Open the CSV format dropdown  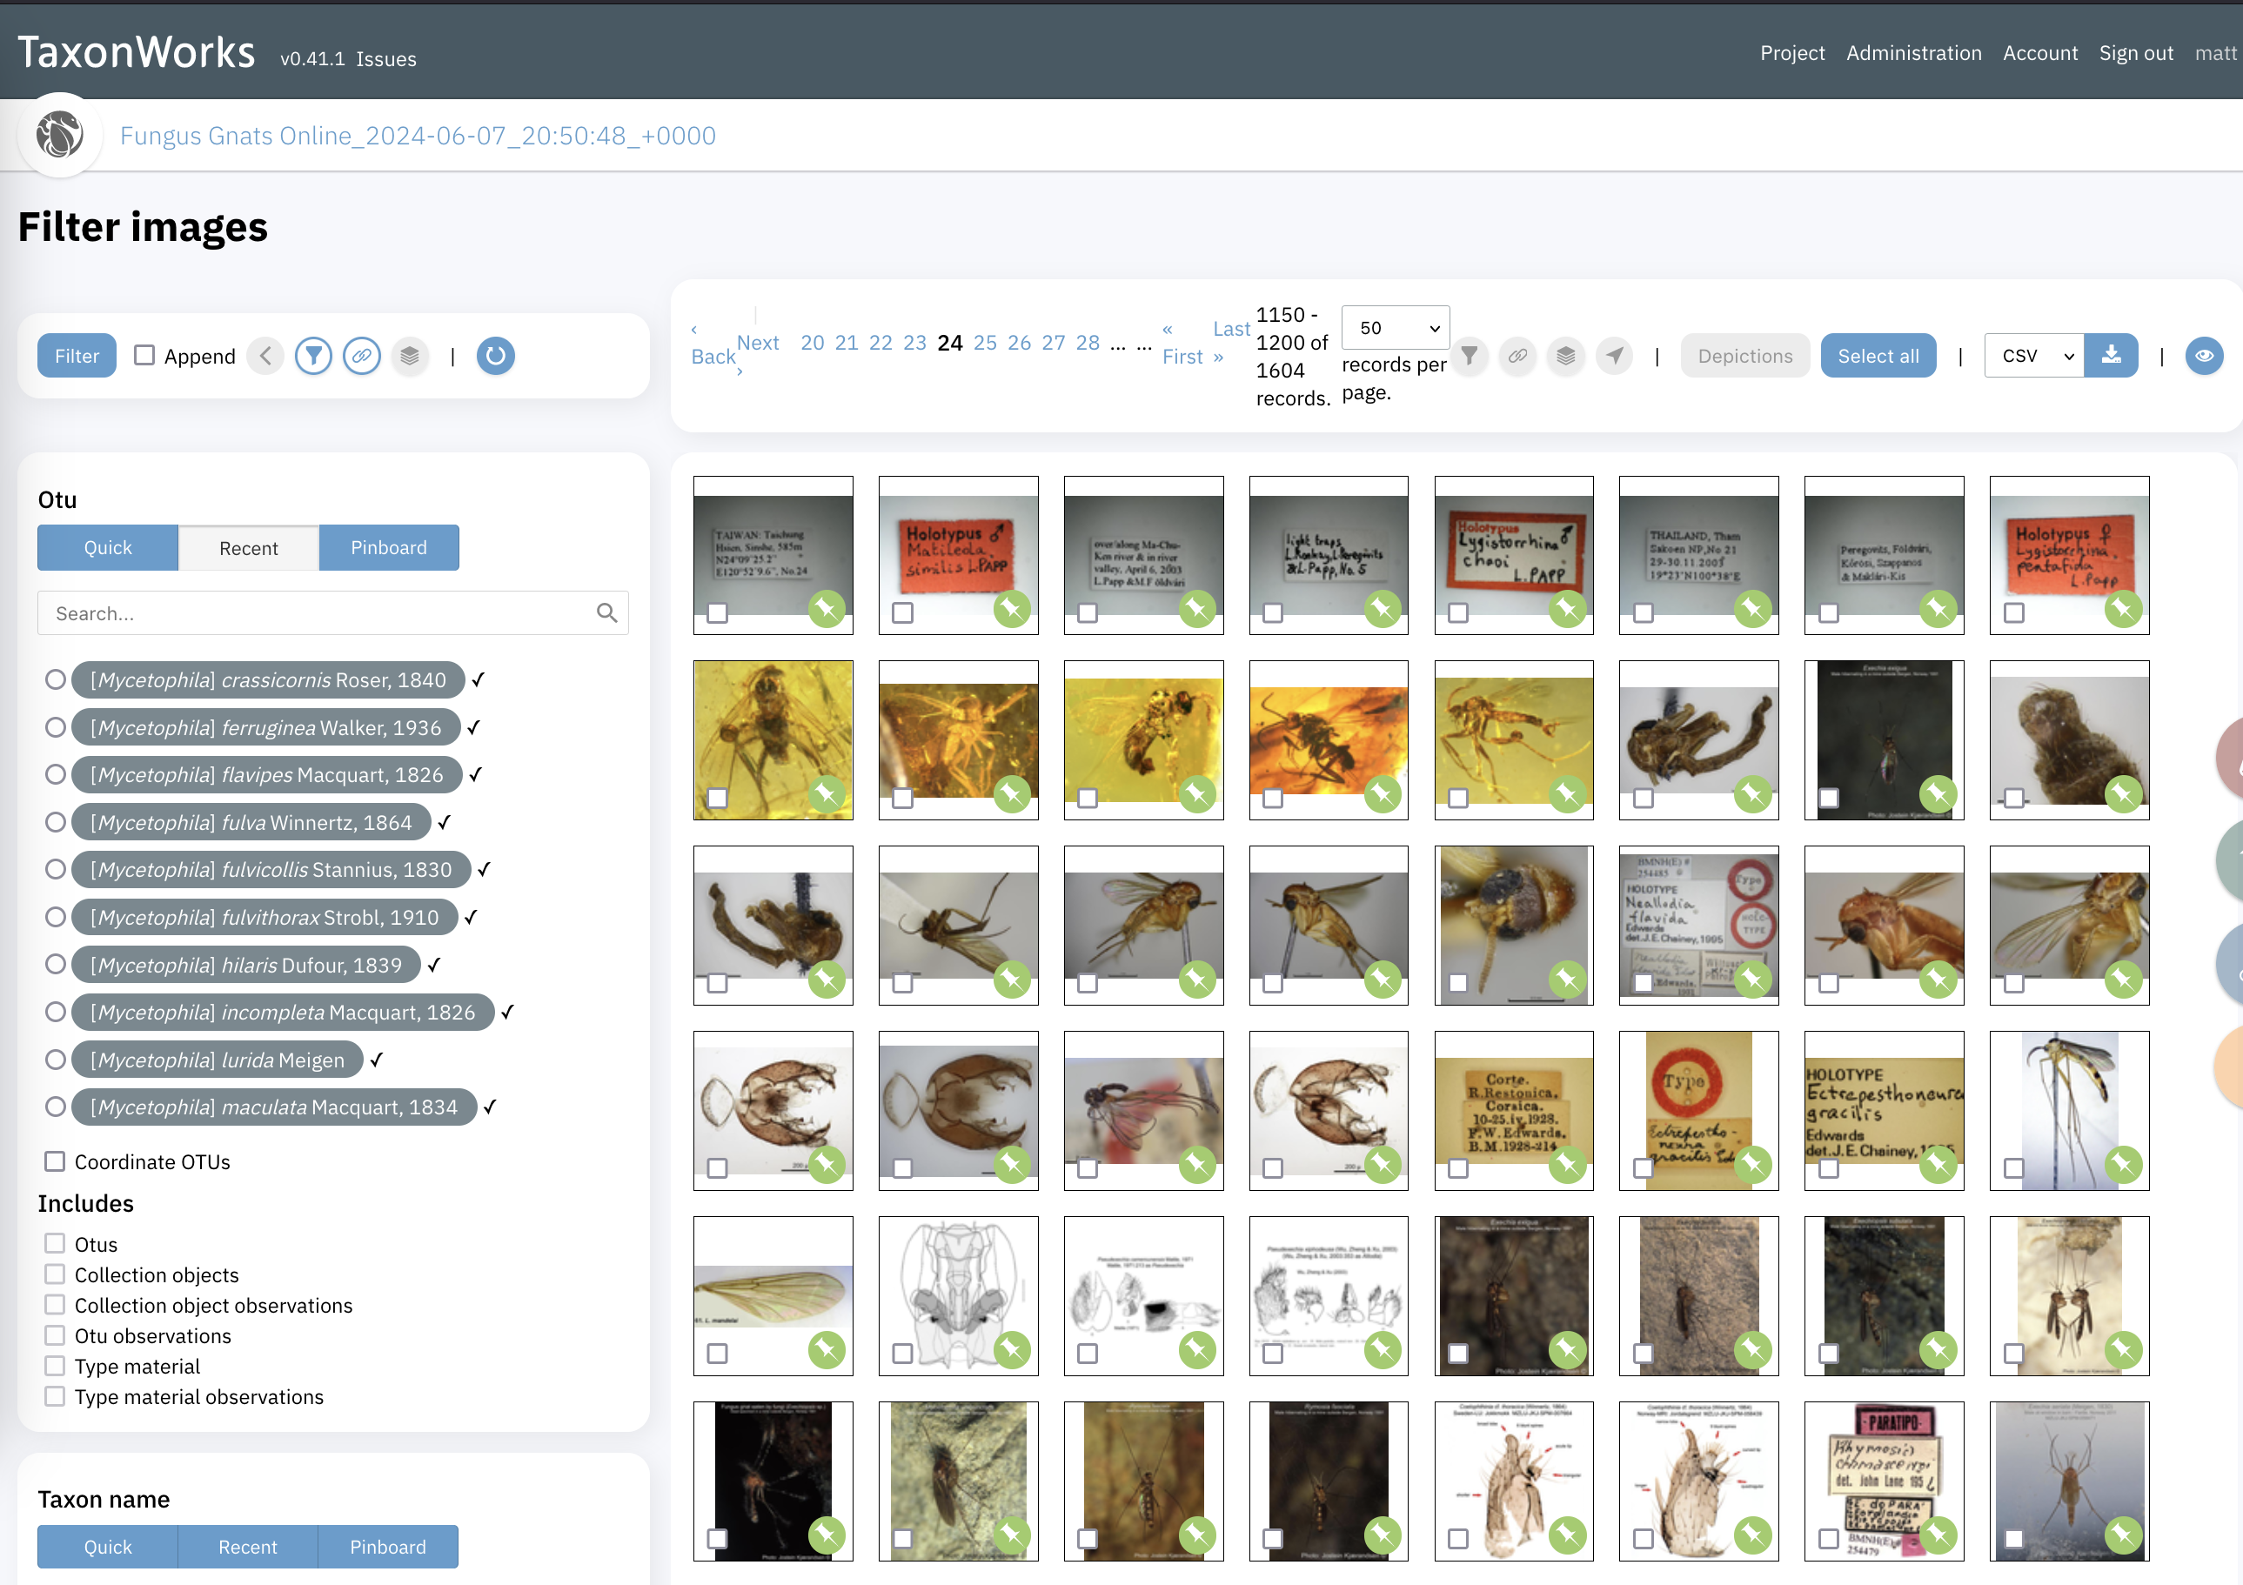2034,356
